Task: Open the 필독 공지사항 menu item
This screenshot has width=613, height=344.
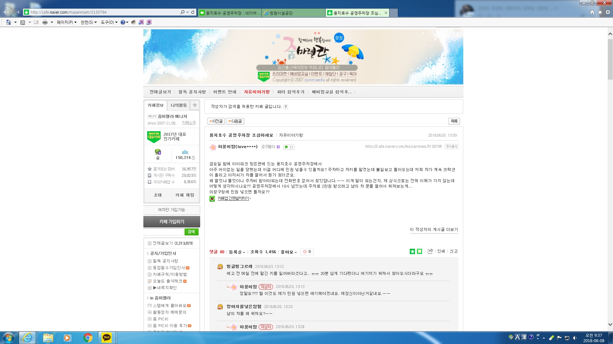Action: point(192,92)
